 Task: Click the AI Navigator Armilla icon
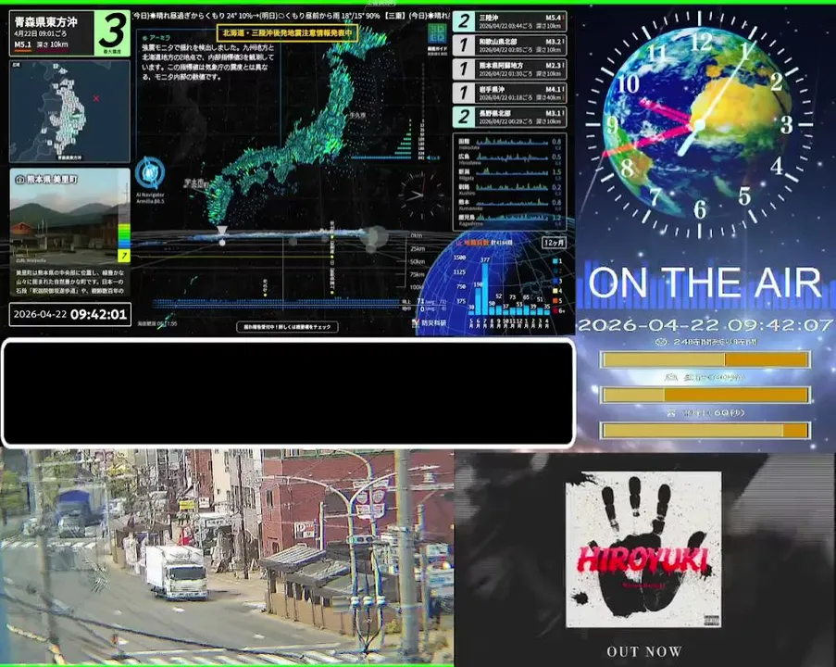tap(150, 173)
